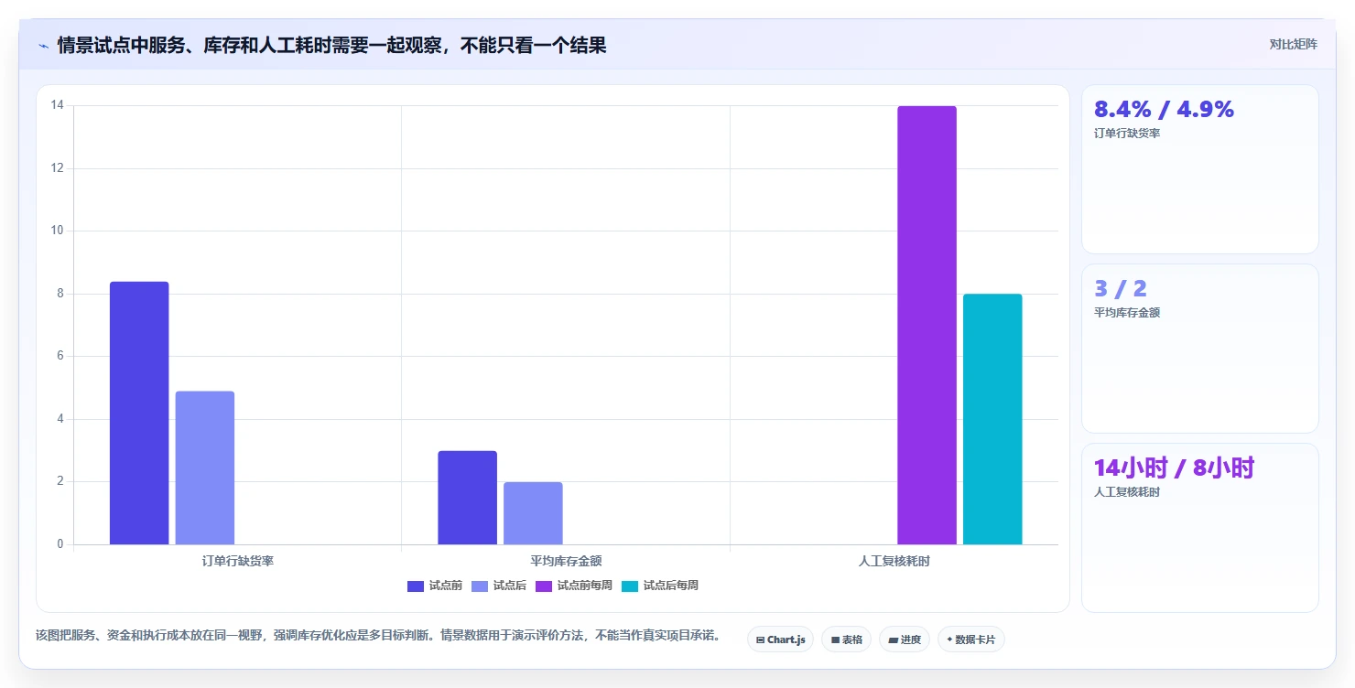Click the 平均库存金额 card caption

tap(1127, 313)
